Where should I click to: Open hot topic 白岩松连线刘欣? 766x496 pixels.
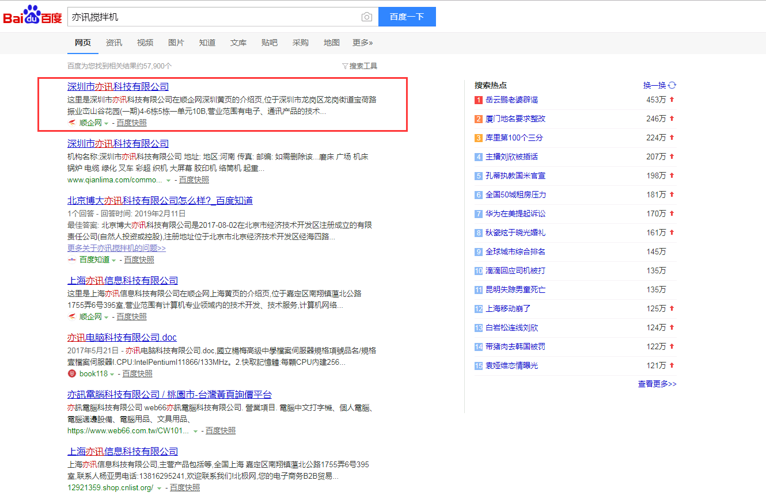pos(511,328)
